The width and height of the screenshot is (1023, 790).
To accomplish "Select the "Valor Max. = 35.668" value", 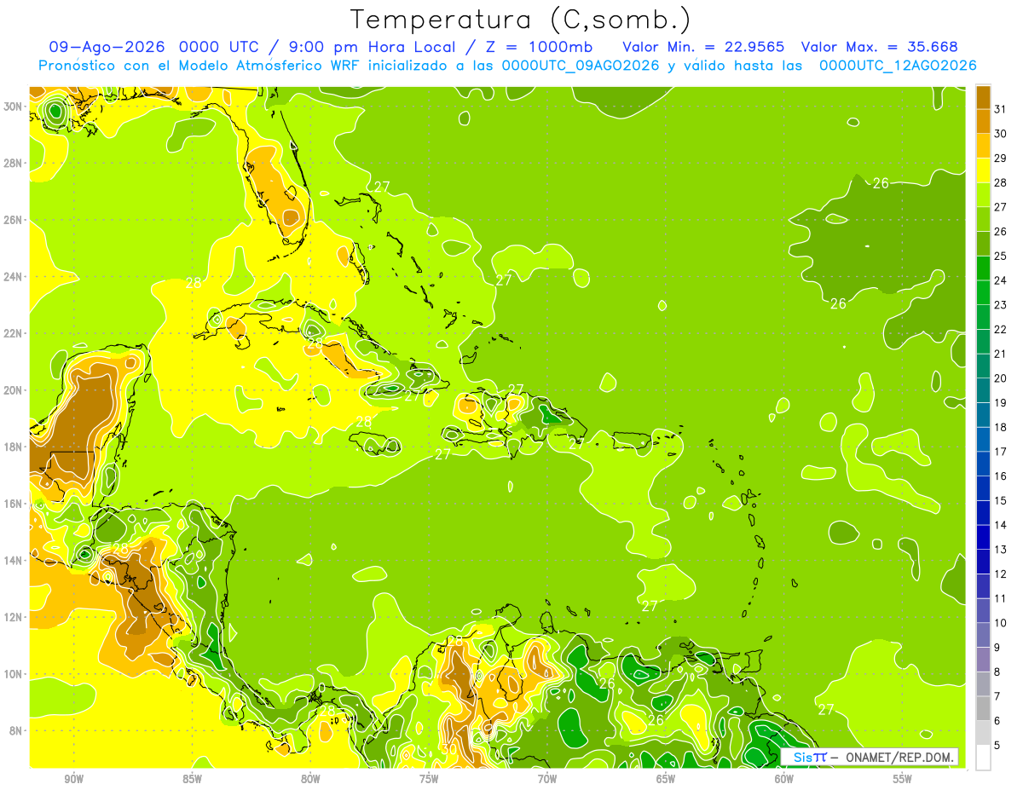I will pyautogui.click(x=880, y=47).
